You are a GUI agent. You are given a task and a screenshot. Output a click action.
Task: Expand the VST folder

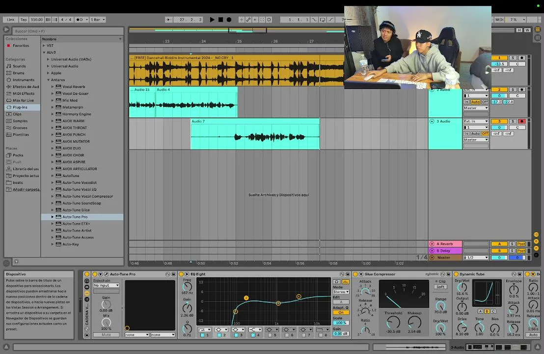click(44, 46)
